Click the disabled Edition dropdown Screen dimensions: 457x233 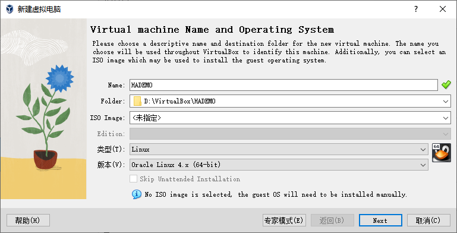tap(290, 134)
